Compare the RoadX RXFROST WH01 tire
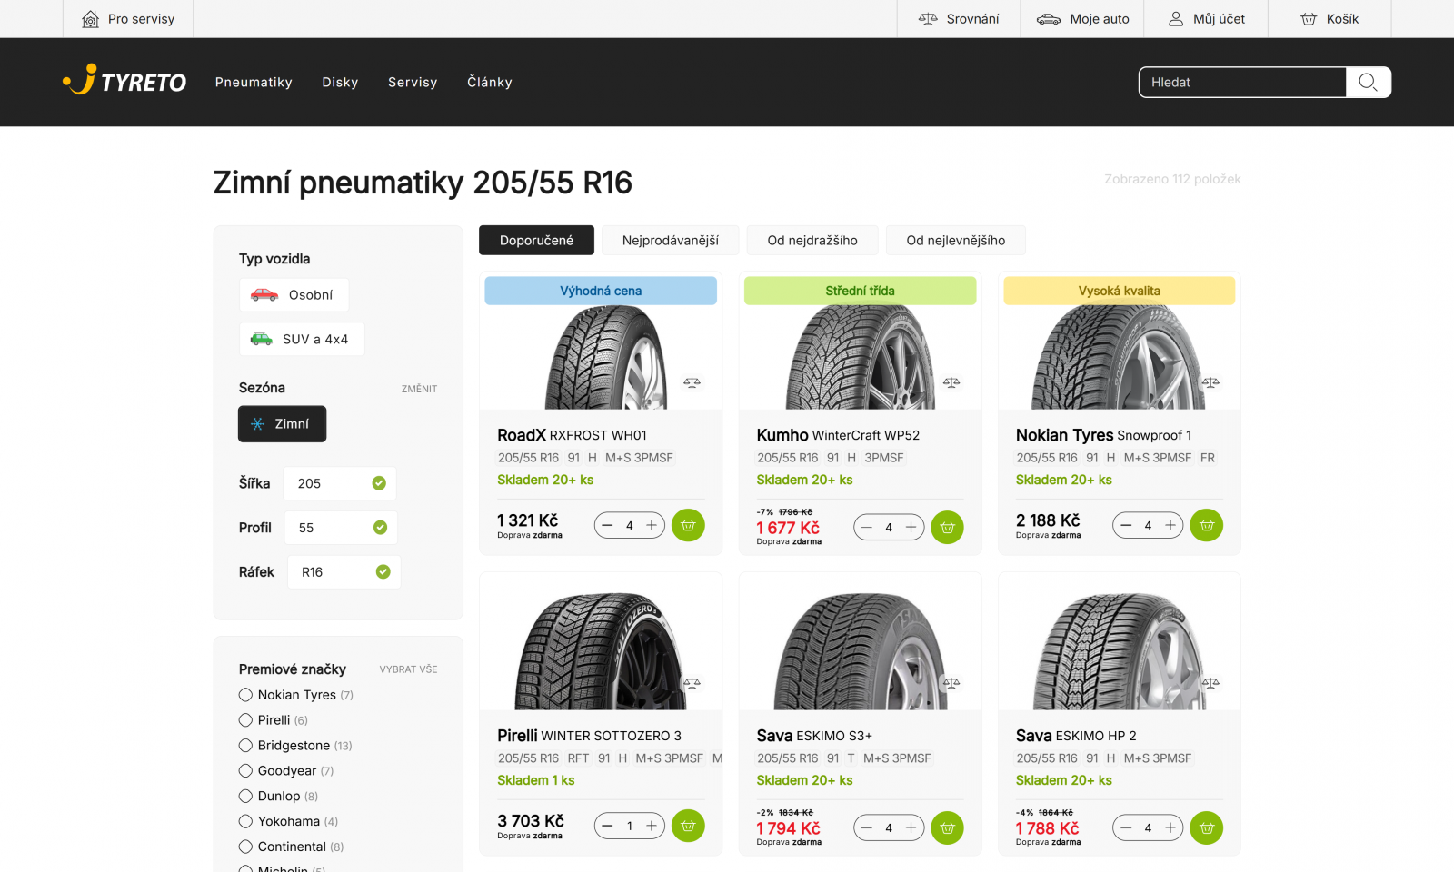This screenshot has height=872, width=1454. tap(692, 382)
